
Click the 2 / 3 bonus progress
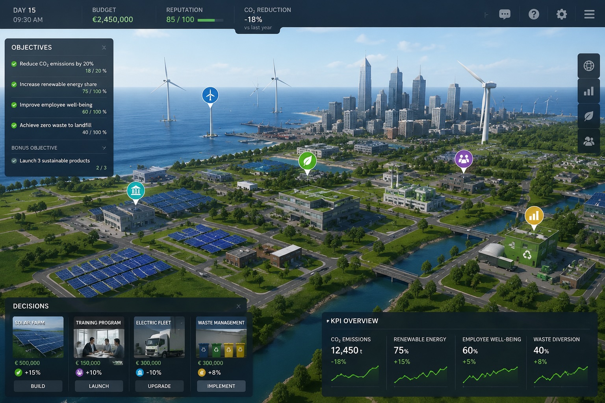click(101, 168)
